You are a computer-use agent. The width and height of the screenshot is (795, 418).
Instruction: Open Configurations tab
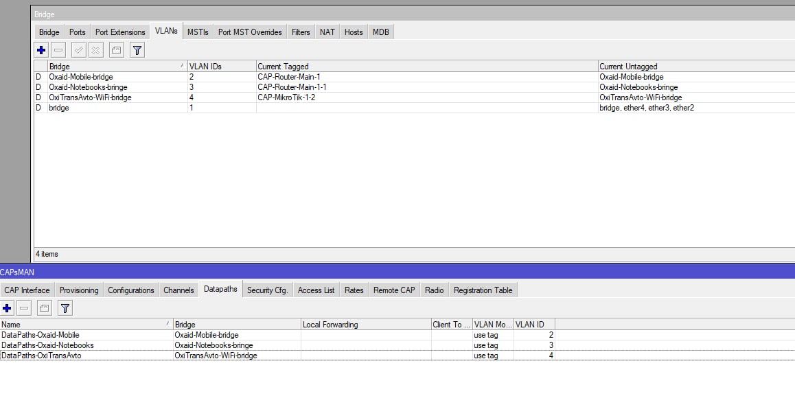131,290
